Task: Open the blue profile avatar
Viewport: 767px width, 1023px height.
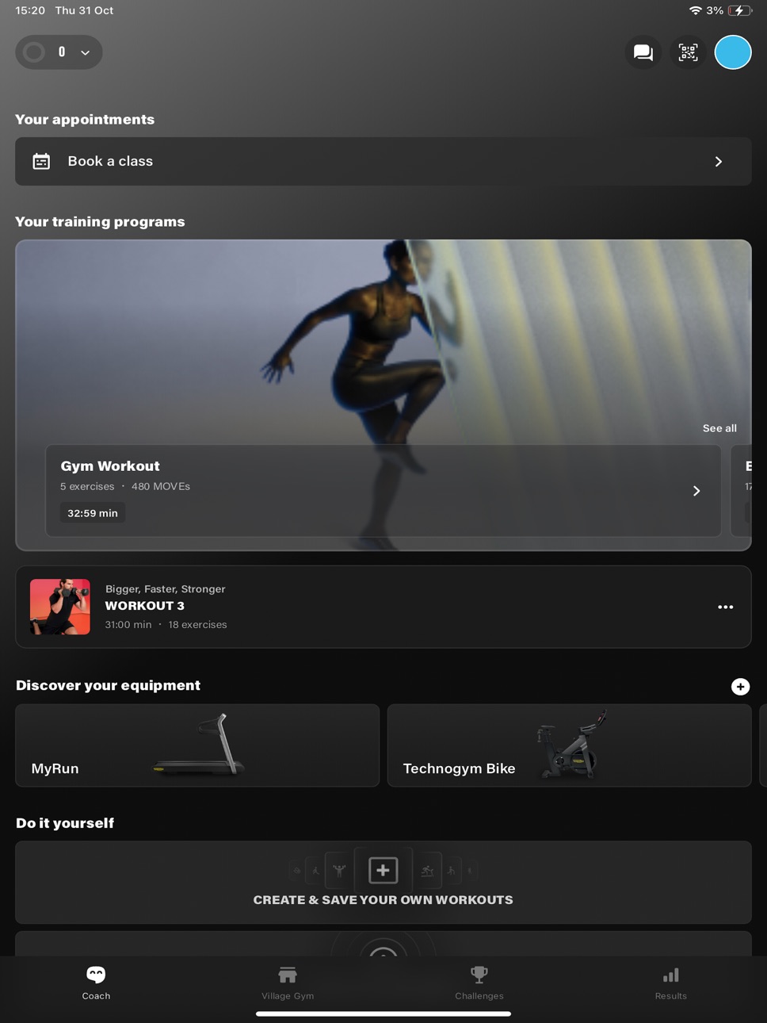Action: tap(733, 52)
